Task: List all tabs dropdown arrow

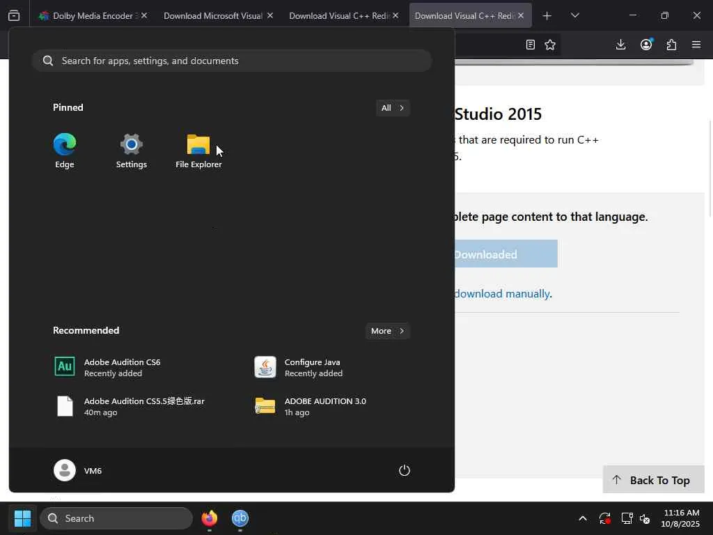Action: tap(574, 15)
